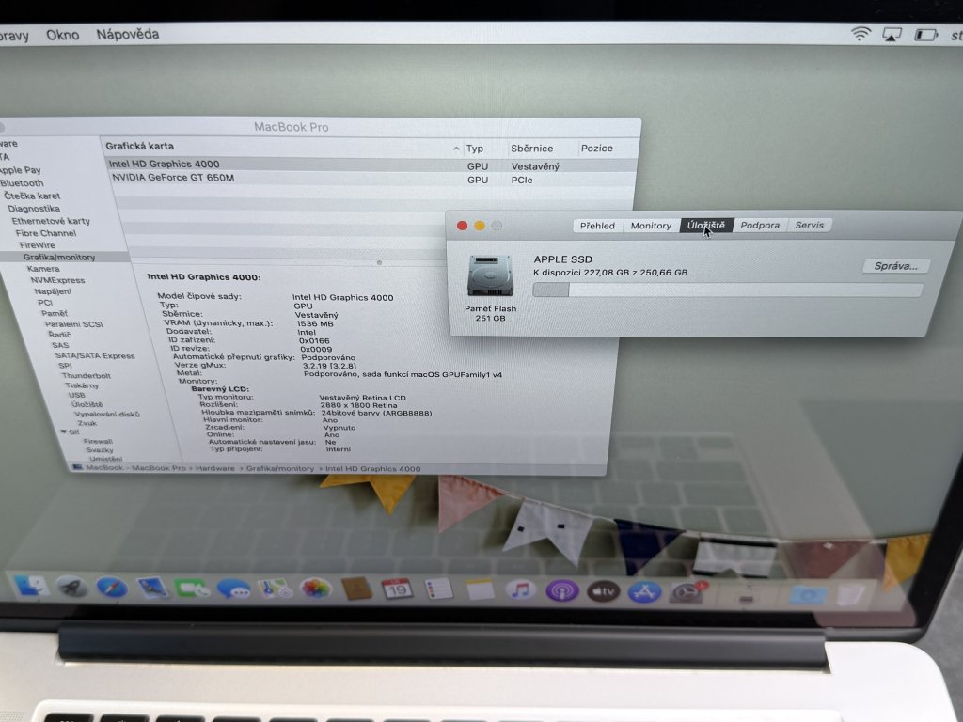Open System Preferences gear with badge
The width and height of the screenshot is (963, 722).
(x=686, y=592)
